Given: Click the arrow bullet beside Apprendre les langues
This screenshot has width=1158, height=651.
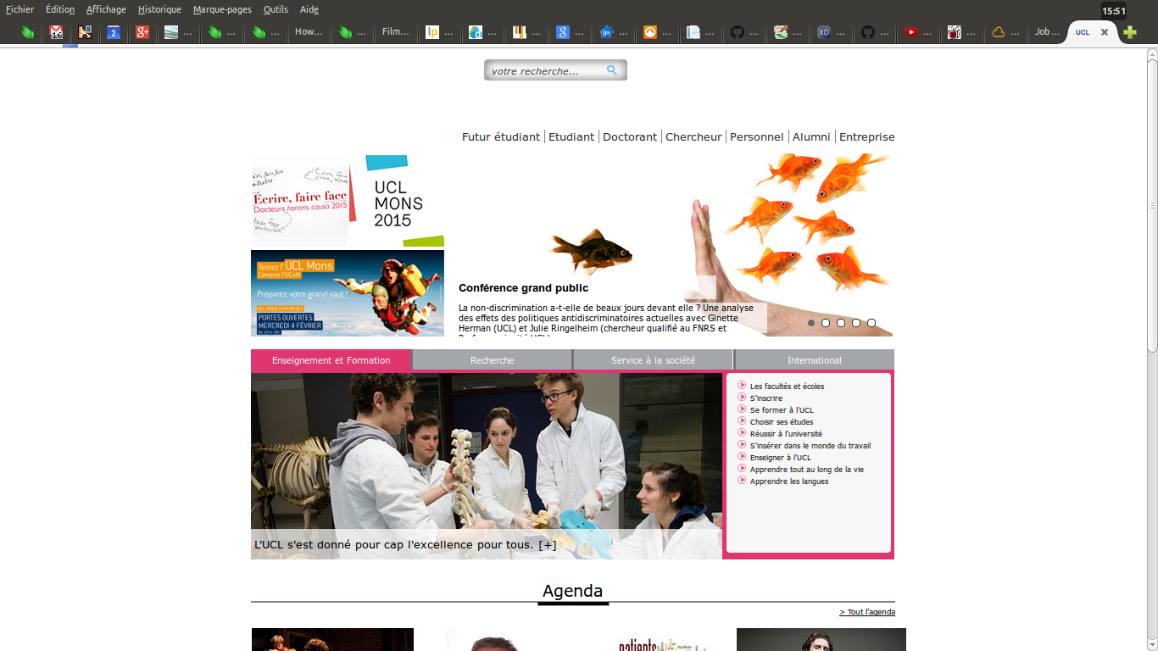Looking at the screenshot, I should click(x=742, y=481).
